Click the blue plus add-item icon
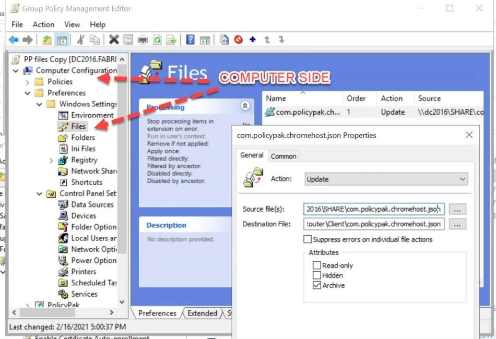Viewport: 496px width, 339px height. (x=253, y=40)
